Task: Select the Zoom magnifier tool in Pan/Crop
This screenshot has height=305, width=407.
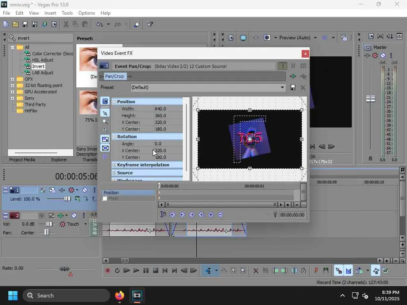Action: tap(105, 122)
